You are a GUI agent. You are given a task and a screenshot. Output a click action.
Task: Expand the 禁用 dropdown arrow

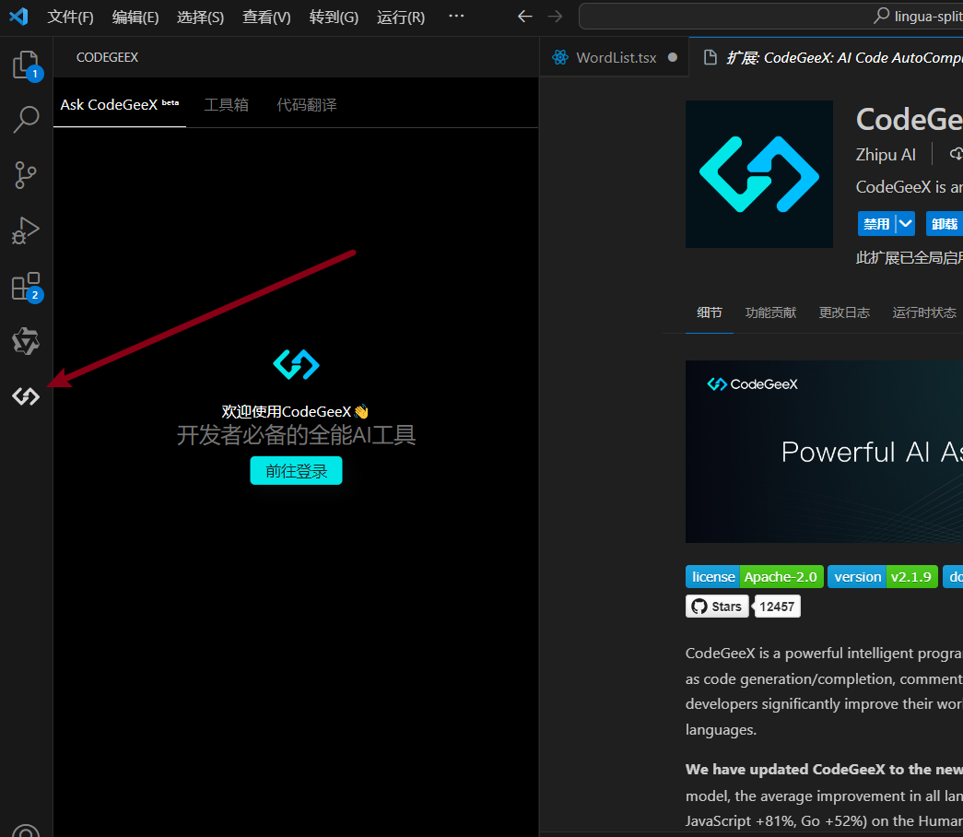(x=905, y=224)
